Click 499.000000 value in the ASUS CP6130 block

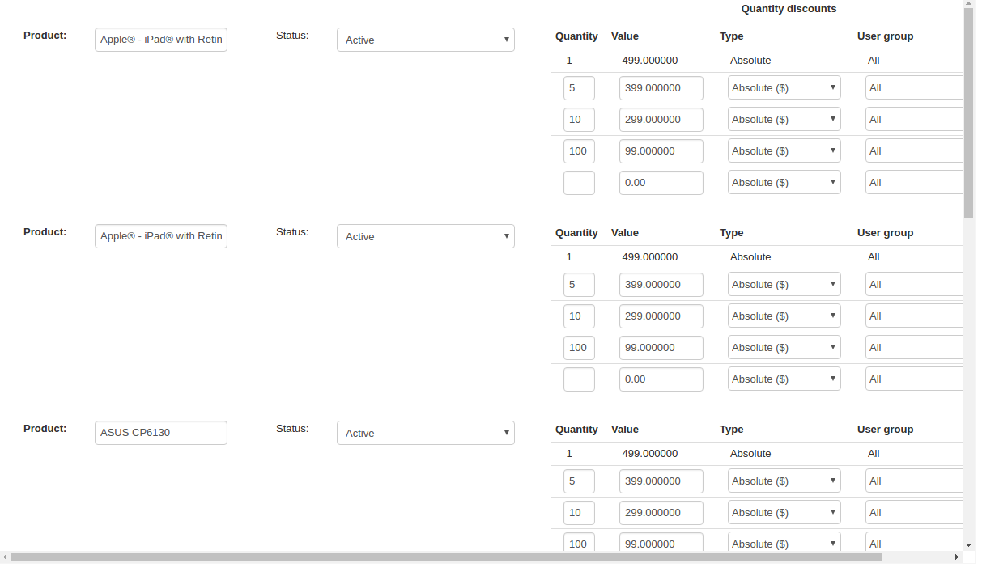pos(650,454)
